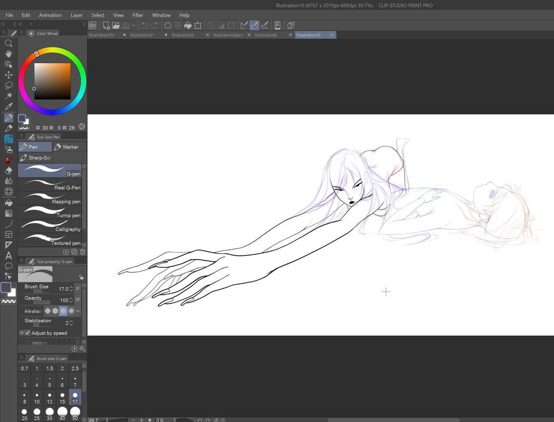Open Clip Studio support help icon
Screen dimensions: 554x422
click(x=291, y=25)
